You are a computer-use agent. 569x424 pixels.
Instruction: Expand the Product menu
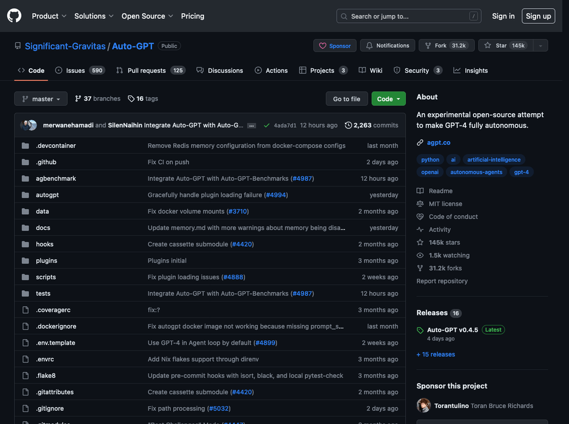pos(49,16)
